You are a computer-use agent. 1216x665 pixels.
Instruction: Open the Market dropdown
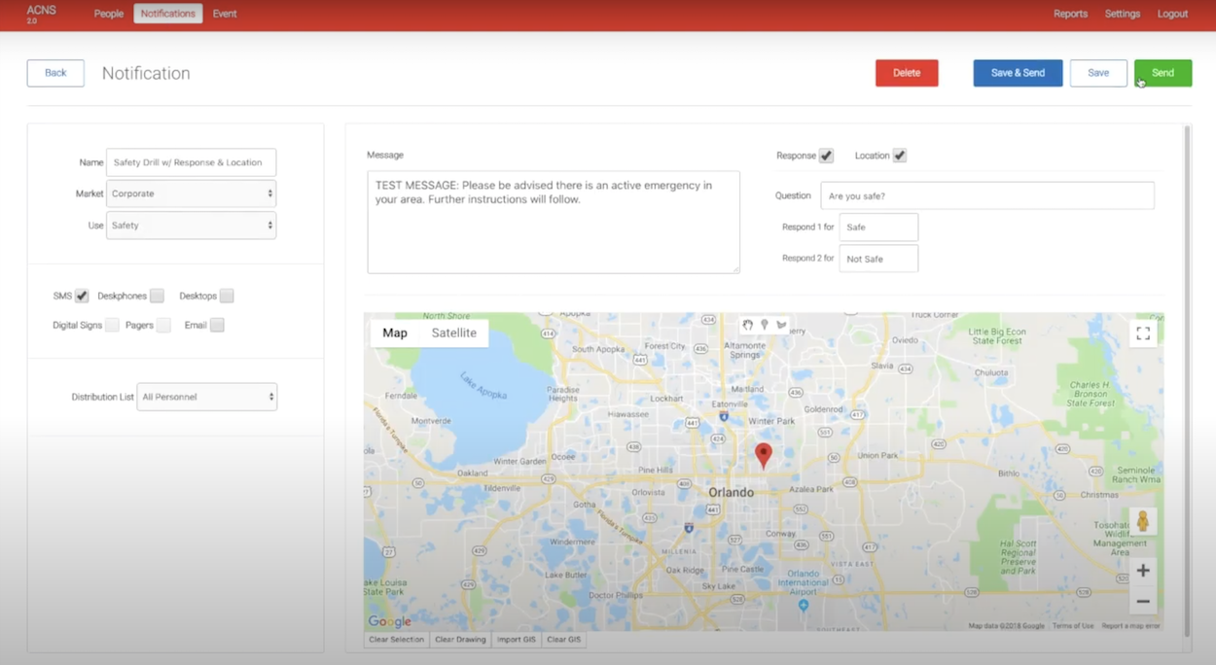coord(191,193)
